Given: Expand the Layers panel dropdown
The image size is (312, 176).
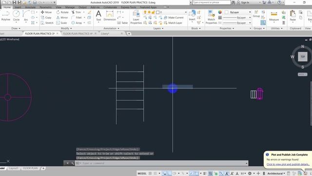Looking at the screenshot, I should (158, 28).
